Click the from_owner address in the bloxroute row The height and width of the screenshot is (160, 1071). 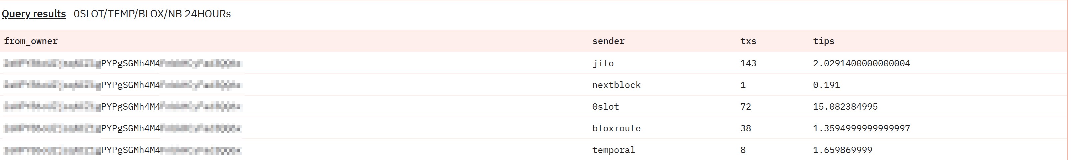tap(122, 128)
